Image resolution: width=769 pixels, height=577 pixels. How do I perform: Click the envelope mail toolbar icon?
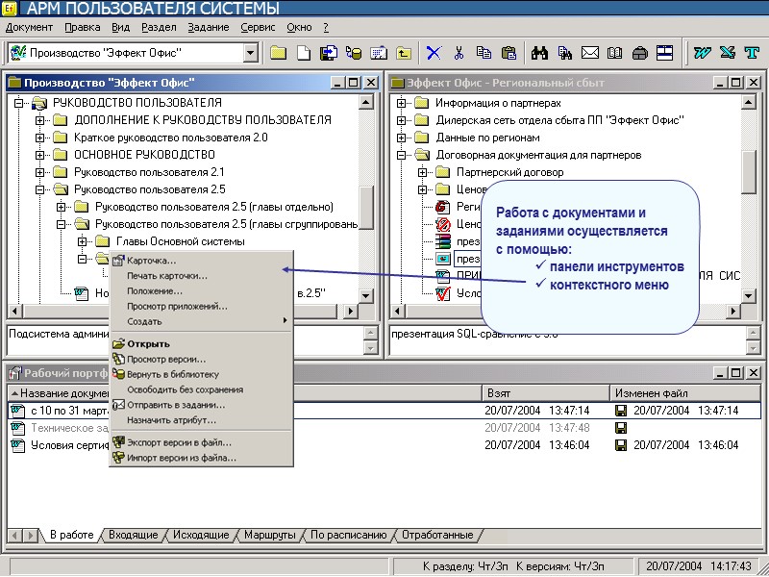pos(590,53)
